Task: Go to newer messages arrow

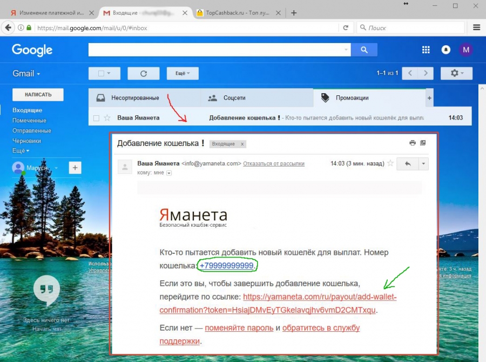Action: (x=410, y=73)
